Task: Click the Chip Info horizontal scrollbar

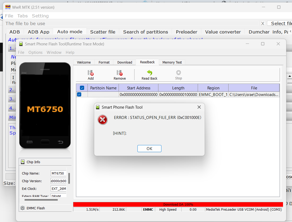Action: (x=41, y=200)
